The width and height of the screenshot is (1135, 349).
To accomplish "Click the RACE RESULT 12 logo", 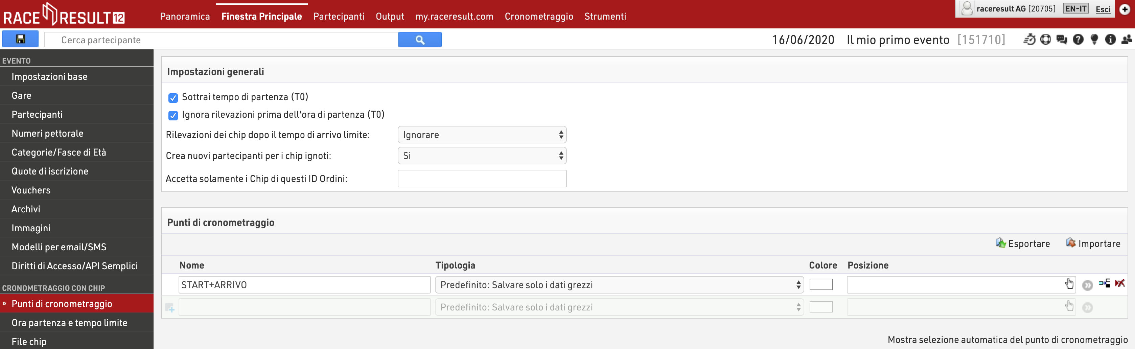I will point(64,15).
